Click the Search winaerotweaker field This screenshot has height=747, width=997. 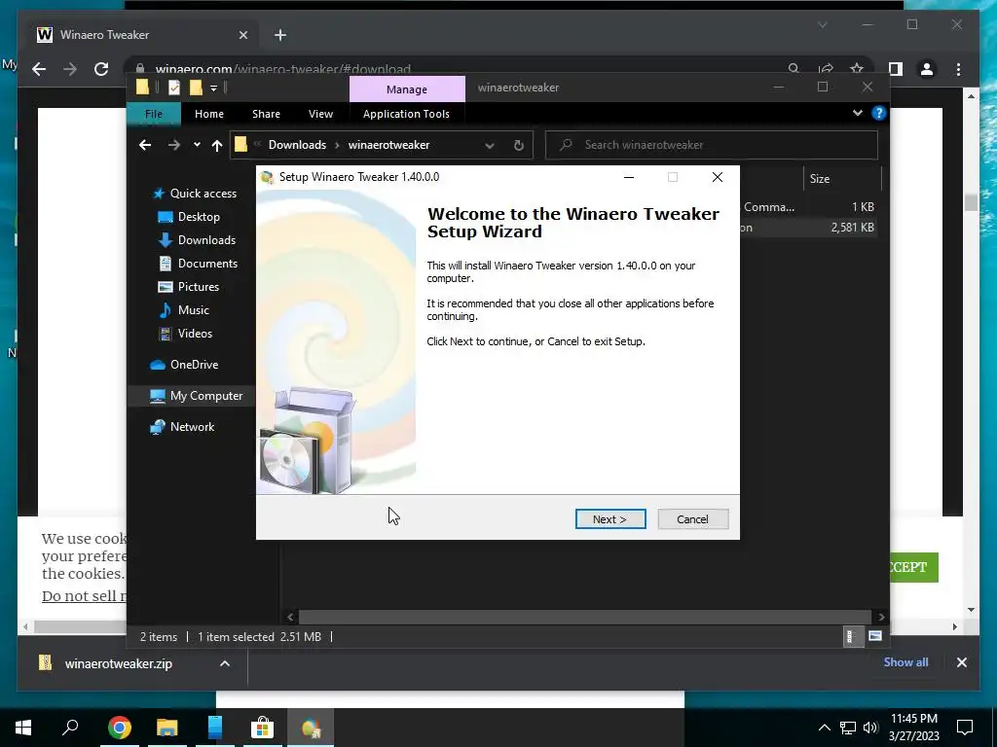(x=712, y=145)
